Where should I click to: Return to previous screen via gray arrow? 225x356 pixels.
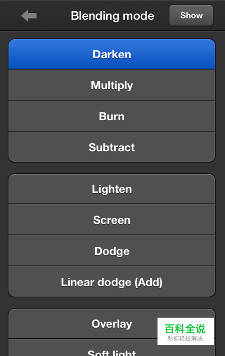(x=29, y=15)
